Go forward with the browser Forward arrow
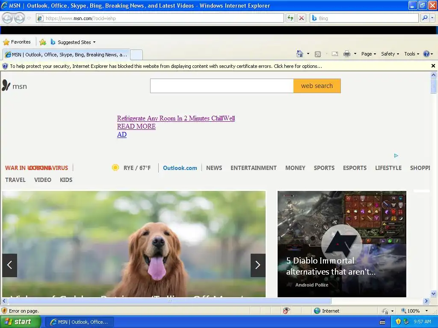Screen dimensions: 438x328 pyautogui.click(x=19, y=18)
